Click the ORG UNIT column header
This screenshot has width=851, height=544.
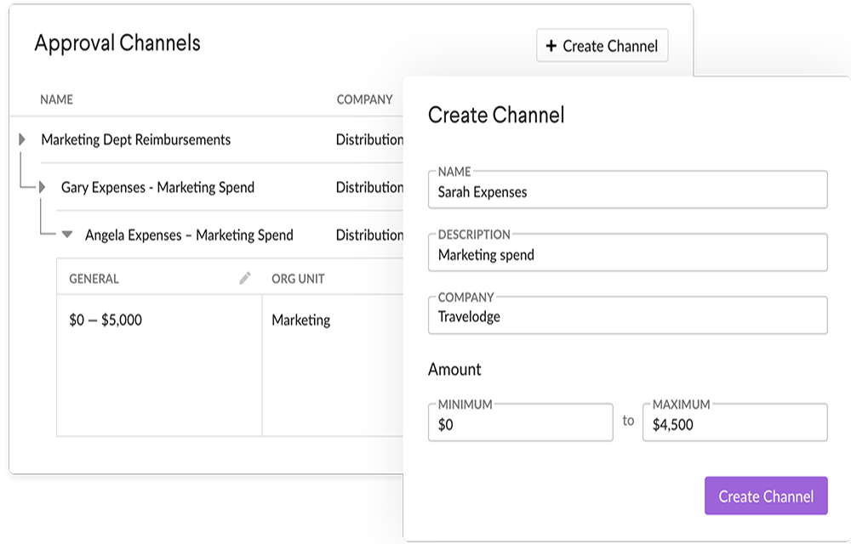[x=298, y=279]
